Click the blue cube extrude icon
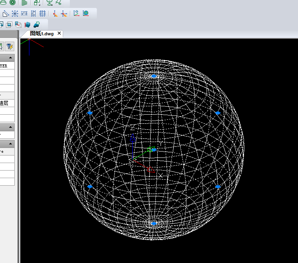Viewport: 298px width, 263px height. (27, 25)
